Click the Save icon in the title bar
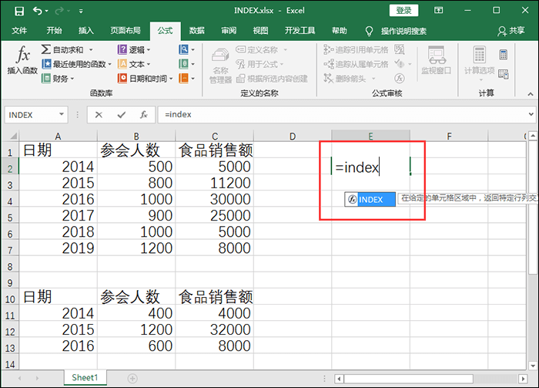 [19, 11]
